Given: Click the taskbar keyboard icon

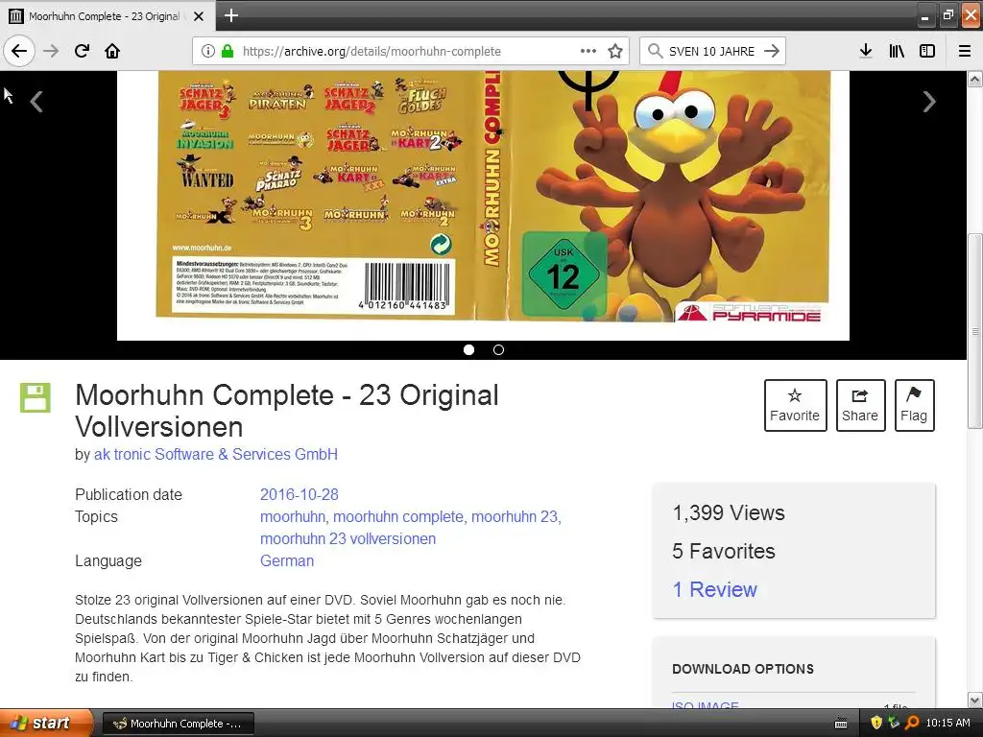Looking at the screenshot, I should pyautogui.click(x=841, y=724).
